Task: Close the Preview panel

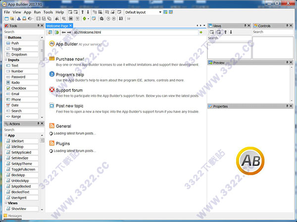Action: coord(291,62)
